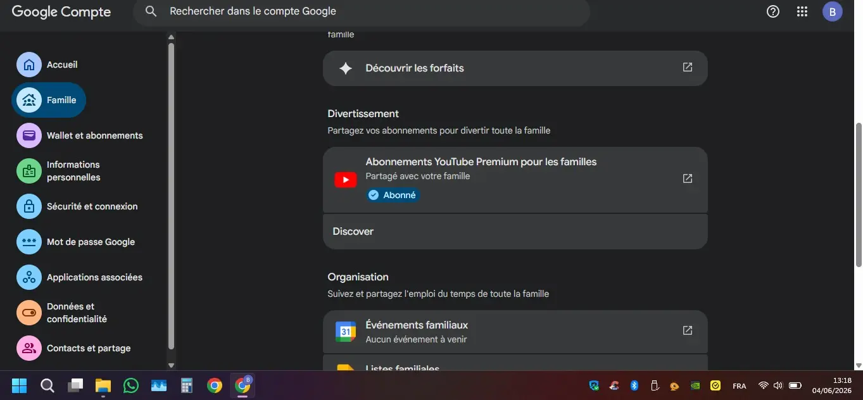Click the Windows Security shield tray icon
Screen dimensions: 863x400
(594, 385)
